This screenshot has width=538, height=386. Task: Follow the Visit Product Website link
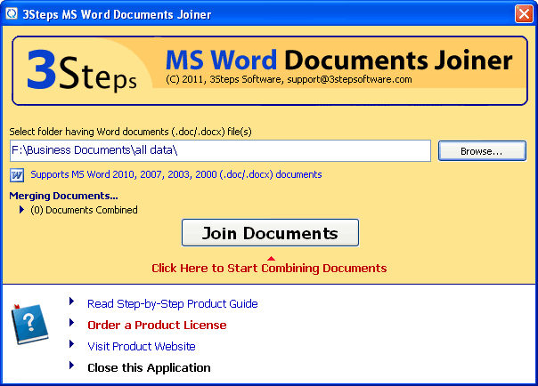point(141,346)
